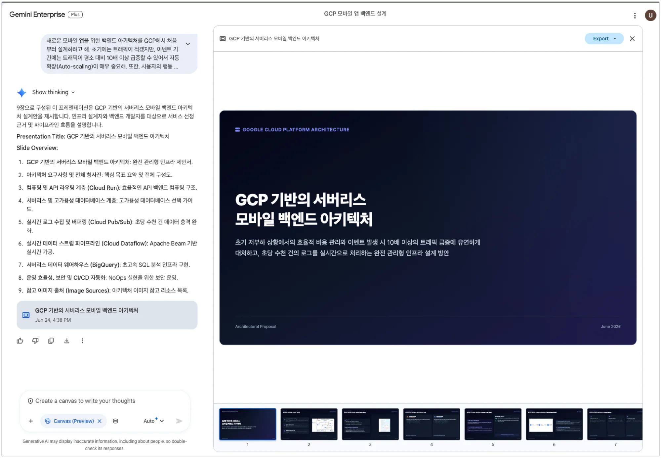This screenshot has width=661, height=458.
Task: Send the prompt with the arrow icon
Action: click(x=179, y=421)
